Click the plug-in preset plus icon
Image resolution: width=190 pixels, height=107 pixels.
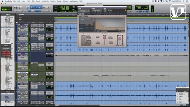pyautogui.click(x=94, y=12)
